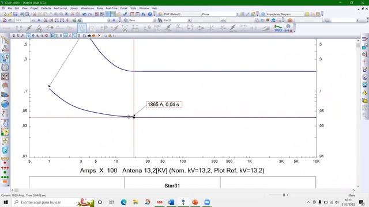The width and height of the screenshot is (369, 207).
Task: Click the red cable-pulling icon in left sidebar
Action: click(5, 86)
